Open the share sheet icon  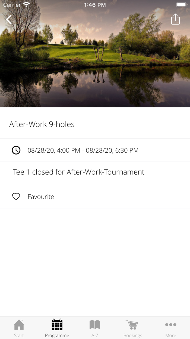(175, 19)
